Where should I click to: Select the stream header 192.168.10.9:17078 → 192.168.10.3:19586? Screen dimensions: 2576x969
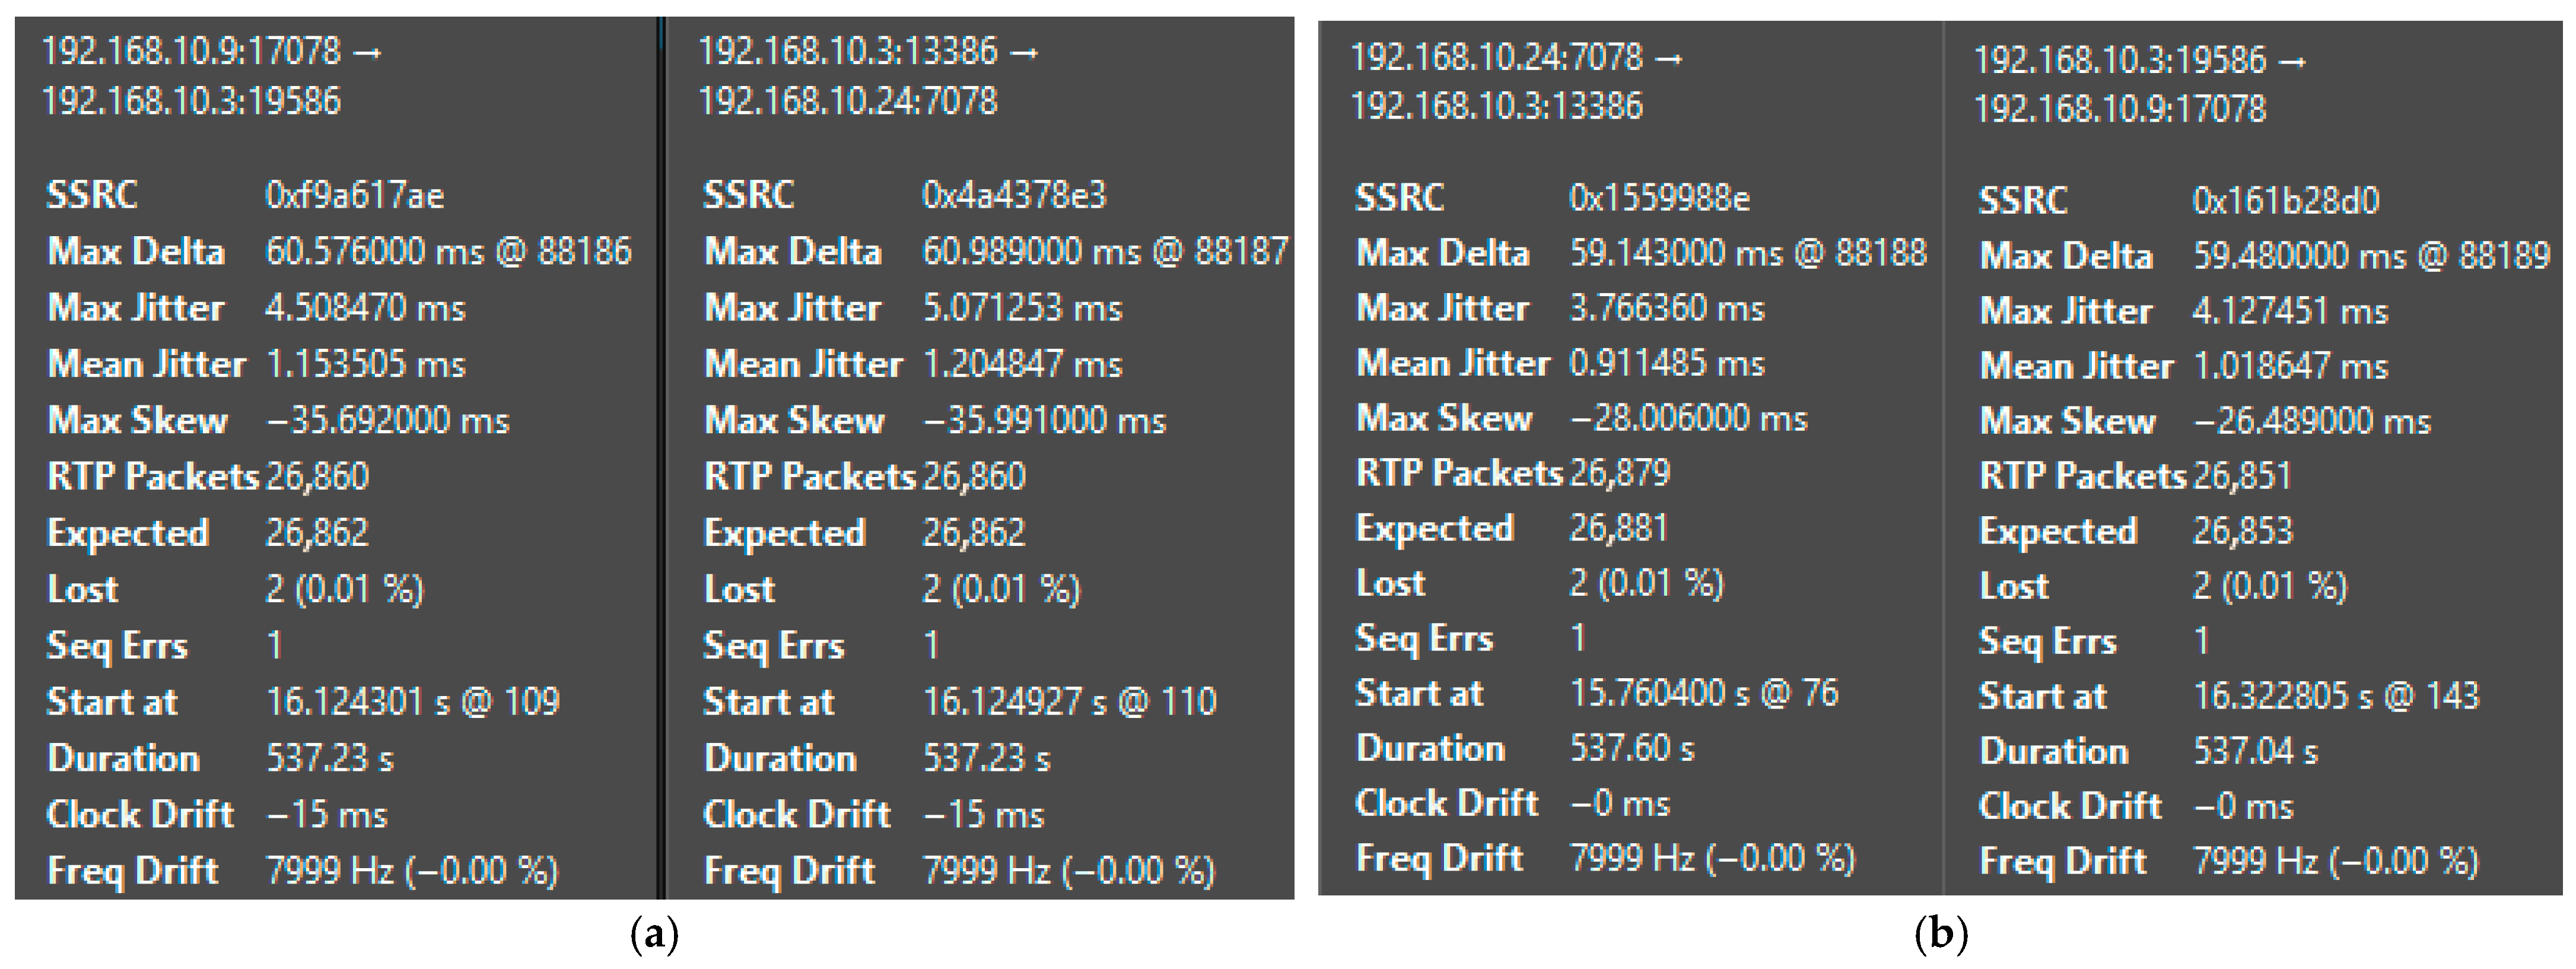pyautogui.click(x=210, y=76)
